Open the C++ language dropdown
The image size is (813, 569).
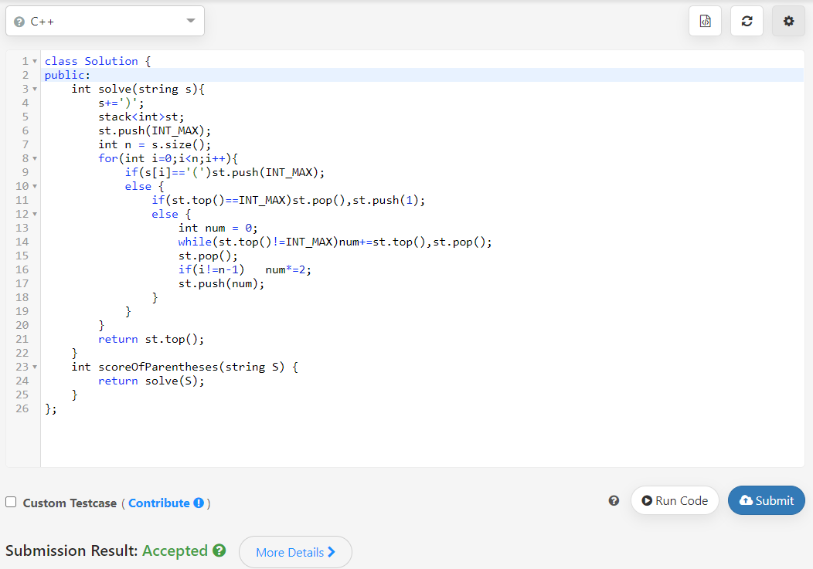105,22
